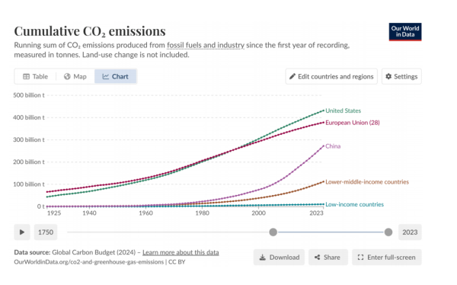Screen dimensions: 457x285
Task: Switch to the Map tab
Action: click(x=75, y=76)
